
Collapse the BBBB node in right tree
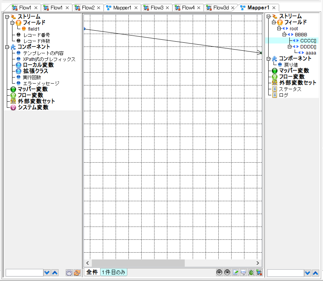pos(284,35)
